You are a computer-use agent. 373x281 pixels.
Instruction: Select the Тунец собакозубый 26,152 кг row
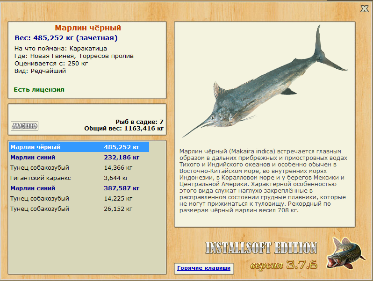click(79, 209)
